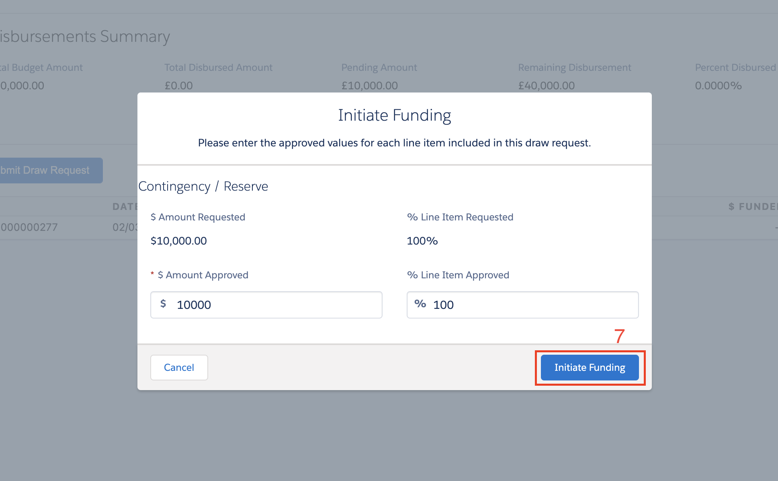Image resolution: width=778 pixels, height=481 pixels.
Task: Click the dollar sign icon in Amount Approved field
Action: point(163,304)
